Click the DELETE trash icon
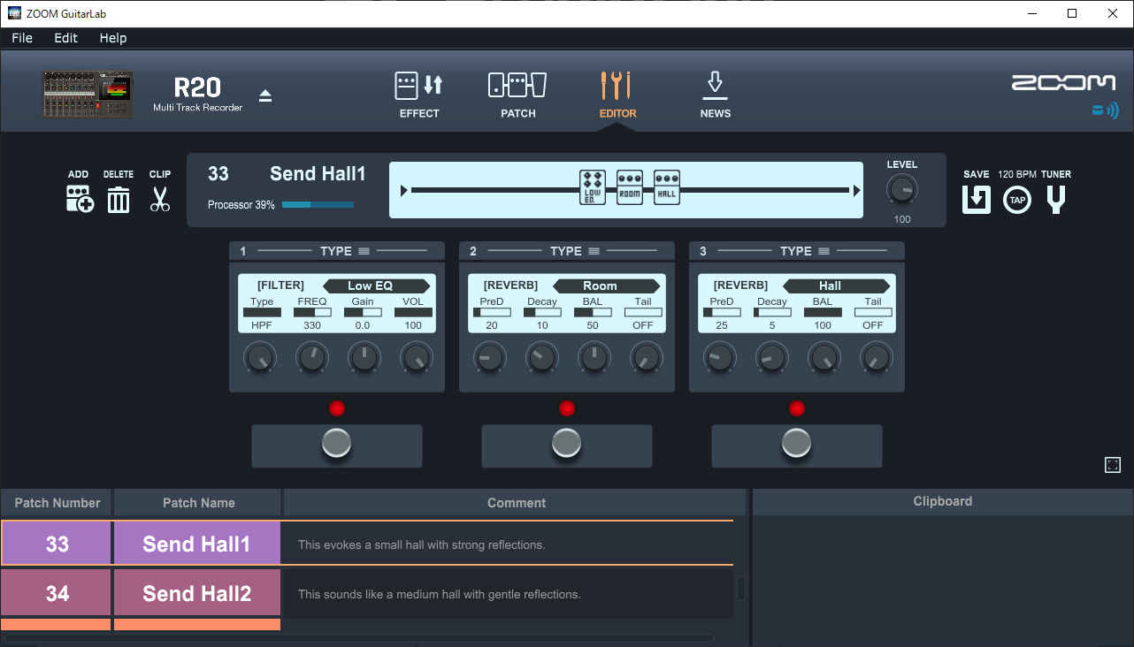This screenshot has height=647, width=1134. (x=119, y=200)
